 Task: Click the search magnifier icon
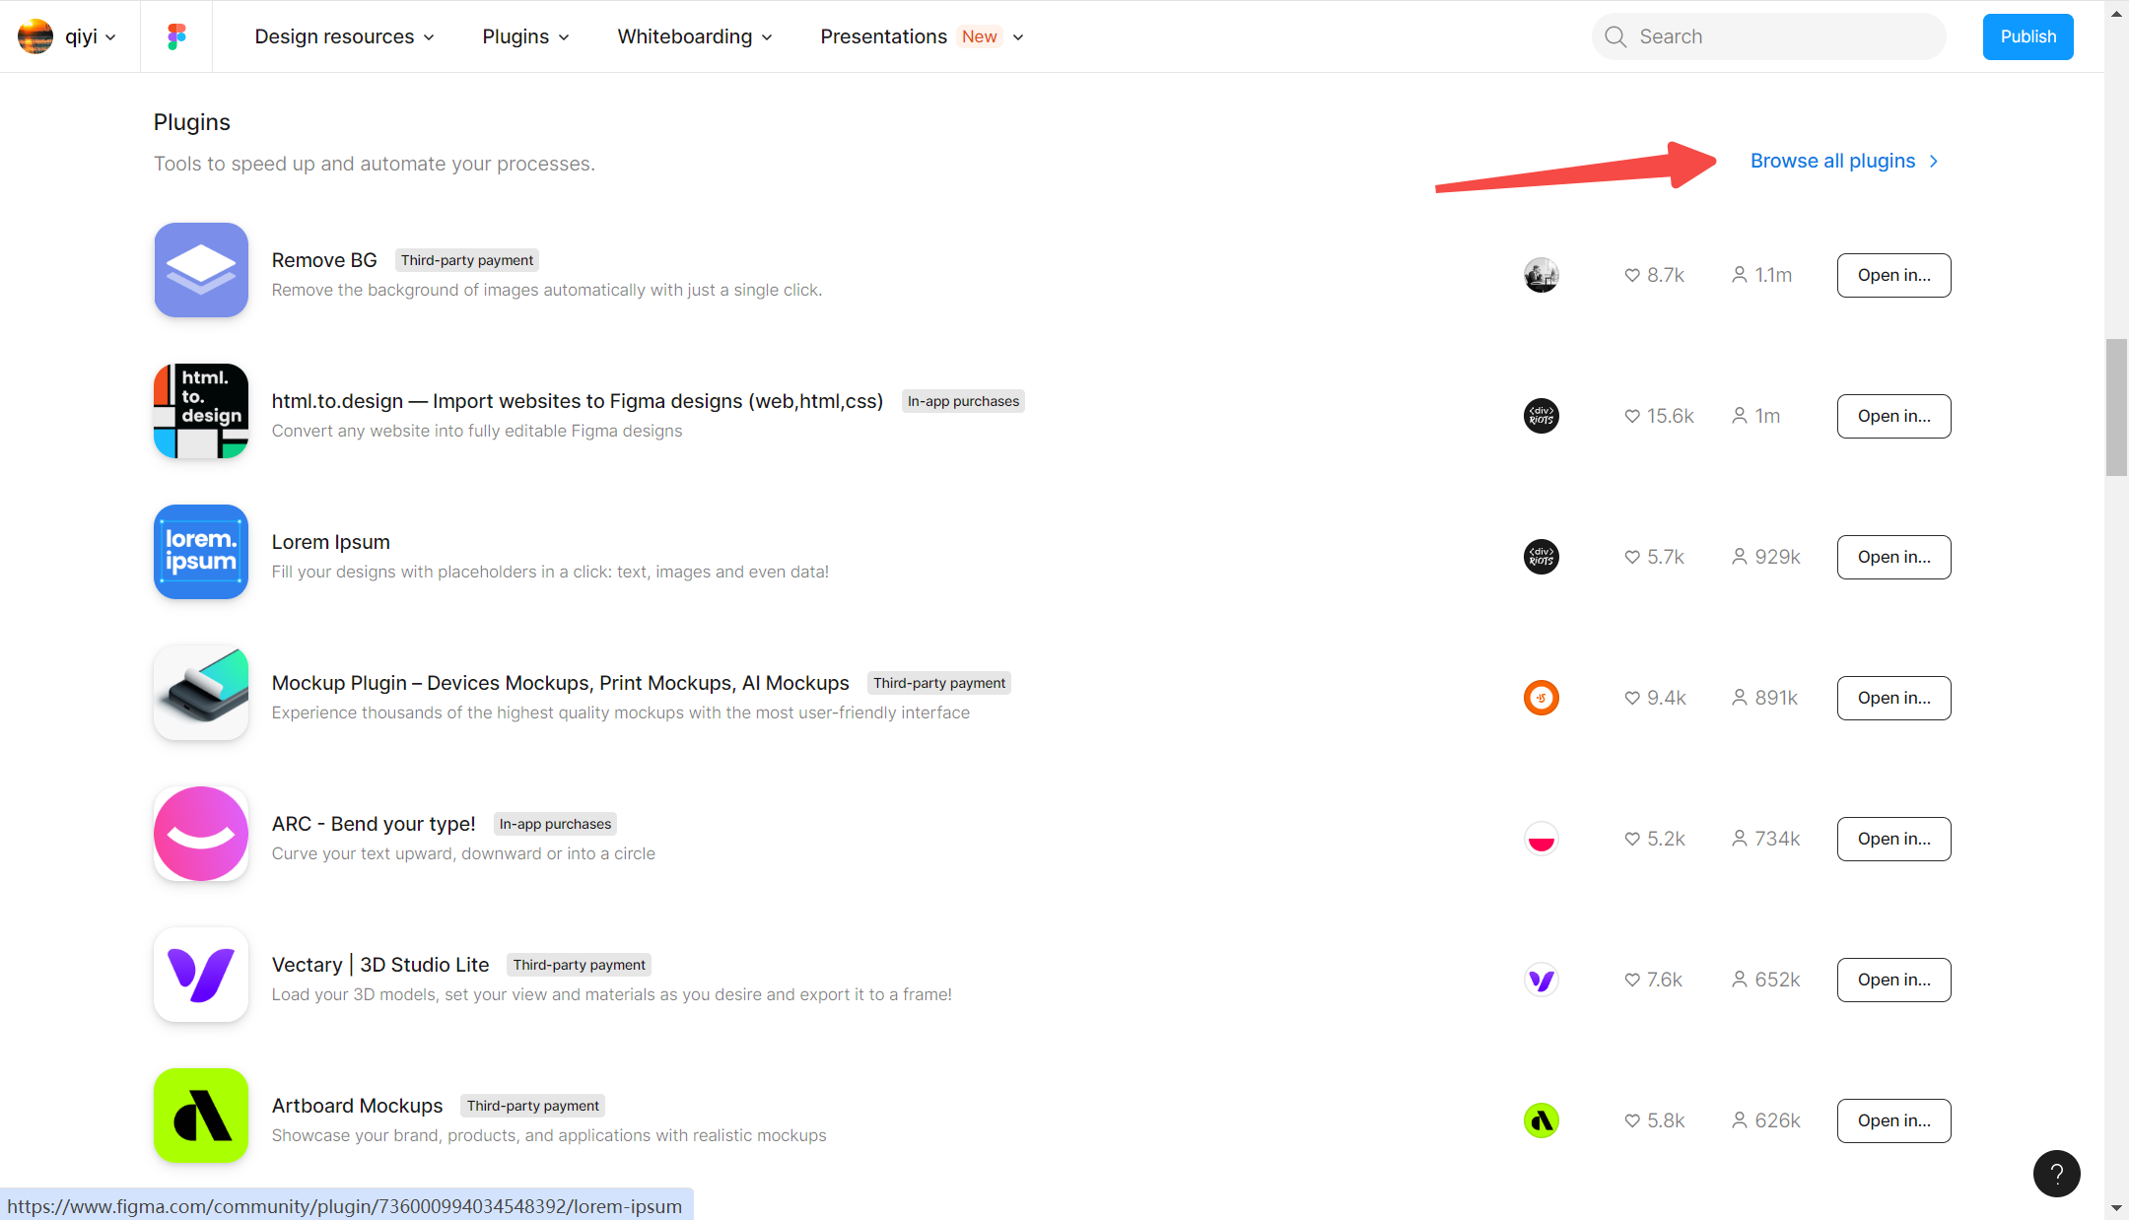pos(1615,36)
